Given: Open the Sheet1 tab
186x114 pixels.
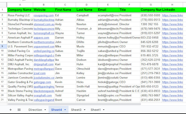Looking at the screenshot, I should [96, 110].
